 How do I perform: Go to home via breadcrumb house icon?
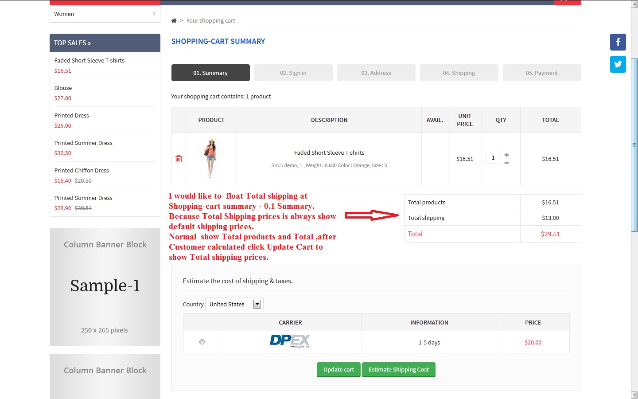pos(174,20)
